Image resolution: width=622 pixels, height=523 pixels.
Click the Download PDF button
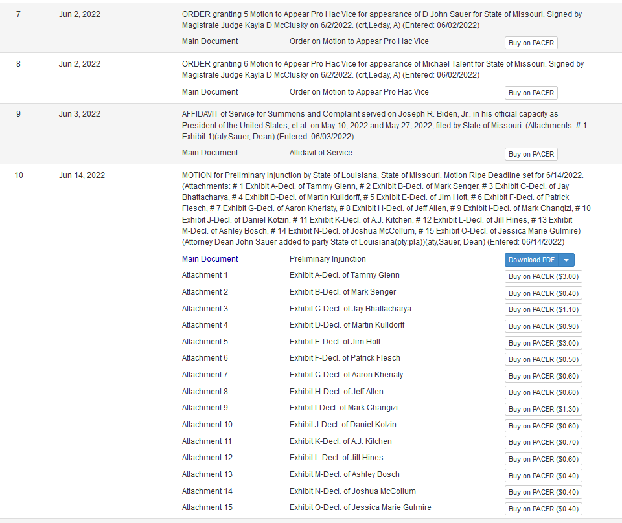click(531, 260)
